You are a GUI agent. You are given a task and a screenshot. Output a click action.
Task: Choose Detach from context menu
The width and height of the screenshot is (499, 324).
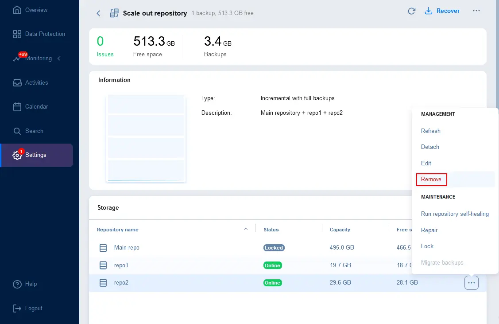pos(430,147)
